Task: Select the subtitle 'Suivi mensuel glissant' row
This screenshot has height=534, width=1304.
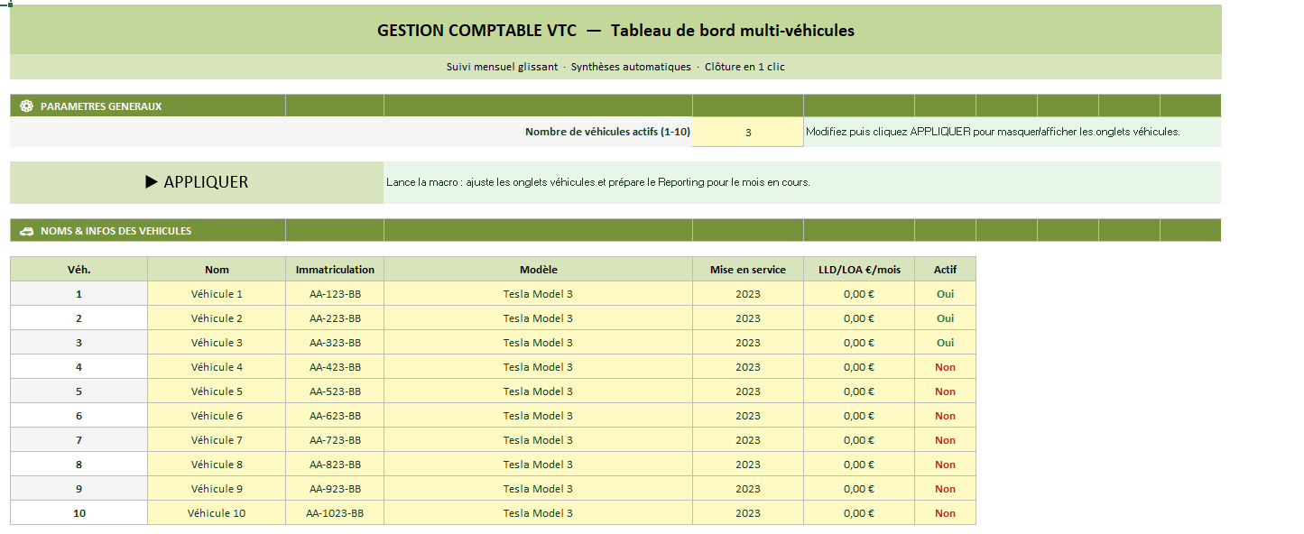Action: [x=615, y=67]
